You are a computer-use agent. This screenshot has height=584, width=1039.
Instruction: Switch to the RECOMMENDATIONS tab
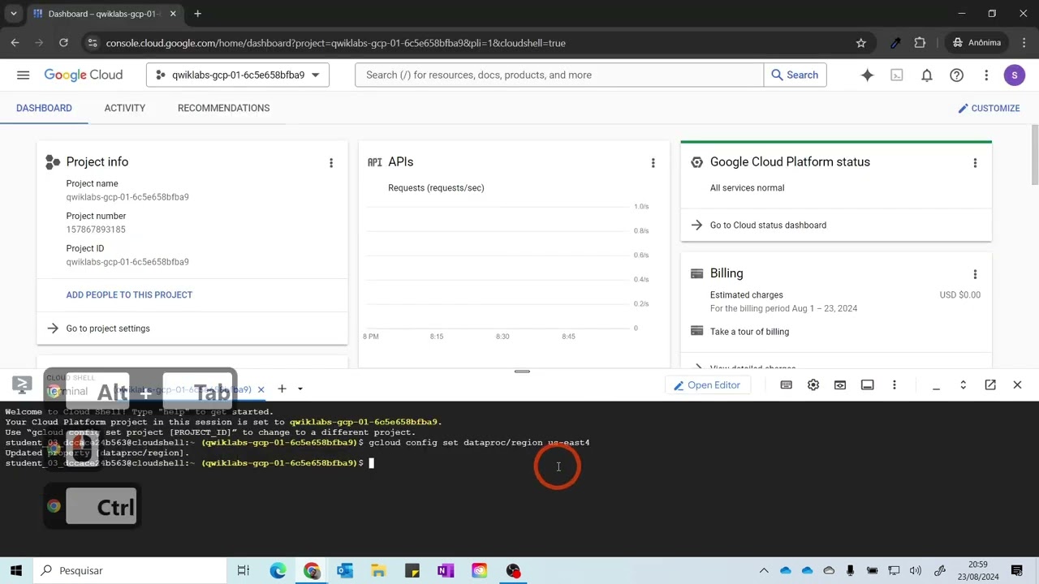point(223,108)
